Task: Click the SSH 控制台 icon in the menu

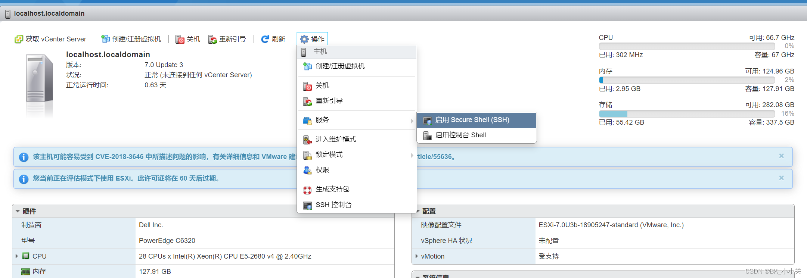Action: pos(307,206)
